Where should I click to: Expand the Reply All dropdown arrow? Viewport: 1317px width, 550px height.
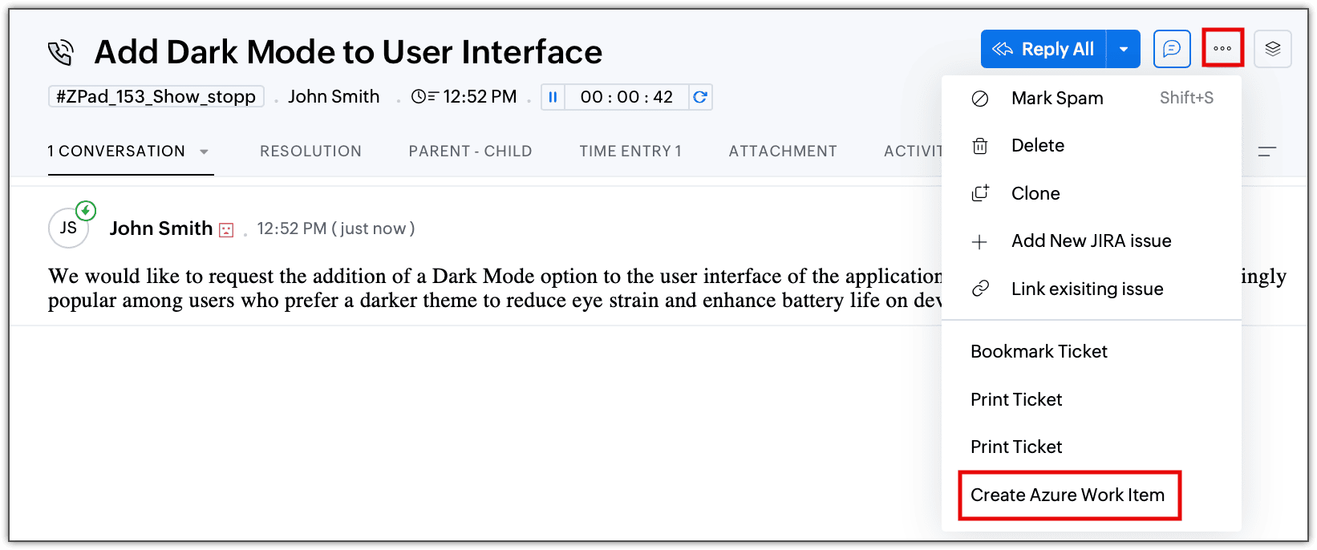tap(1124, 50)
